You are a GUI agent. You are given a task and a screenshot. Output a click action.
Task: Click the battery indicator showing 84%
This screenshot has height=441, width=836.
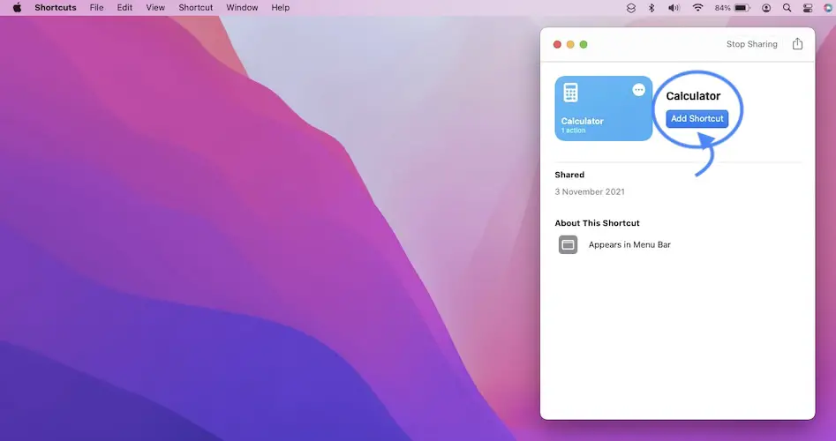click(x=733, y=8)
